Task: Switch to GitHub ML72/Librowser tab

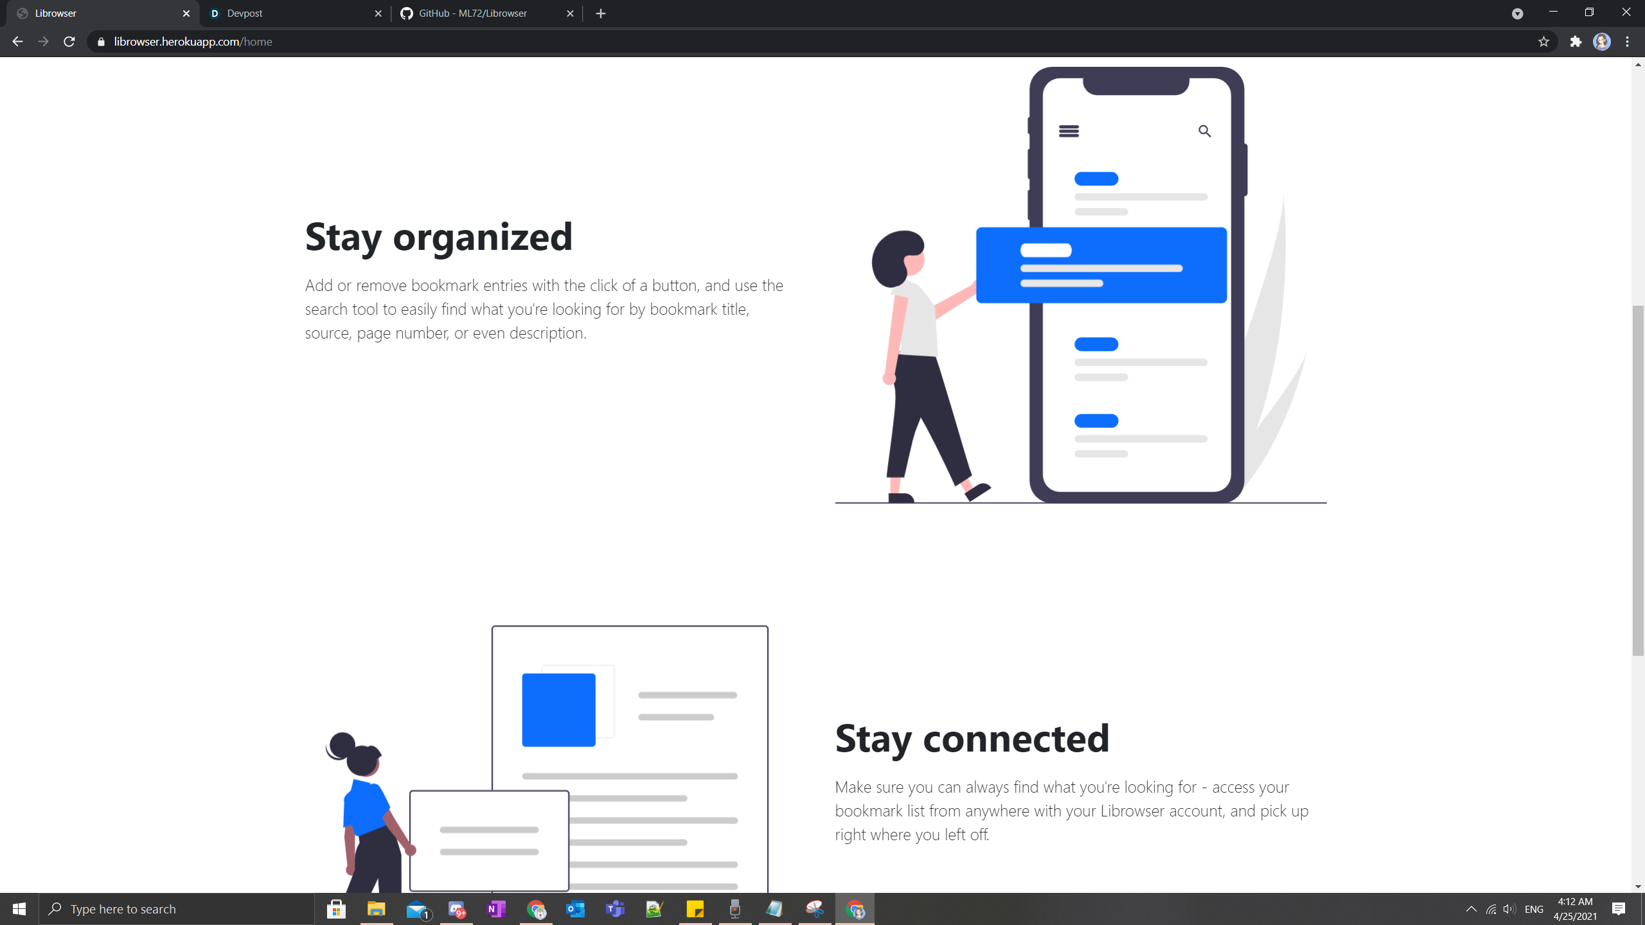Action: click(x=482, y=13)
